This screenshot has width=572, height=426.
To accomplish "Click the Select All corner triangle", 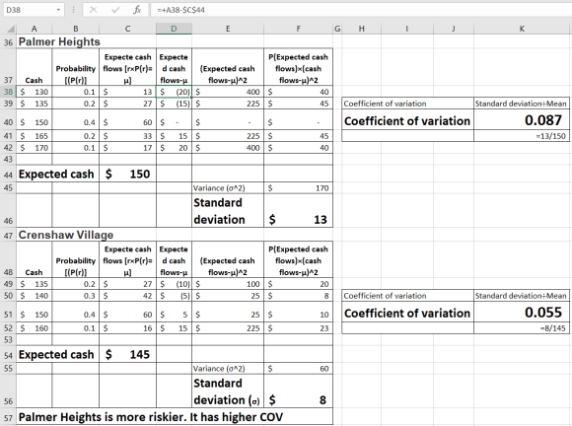I will pos(11,29).
